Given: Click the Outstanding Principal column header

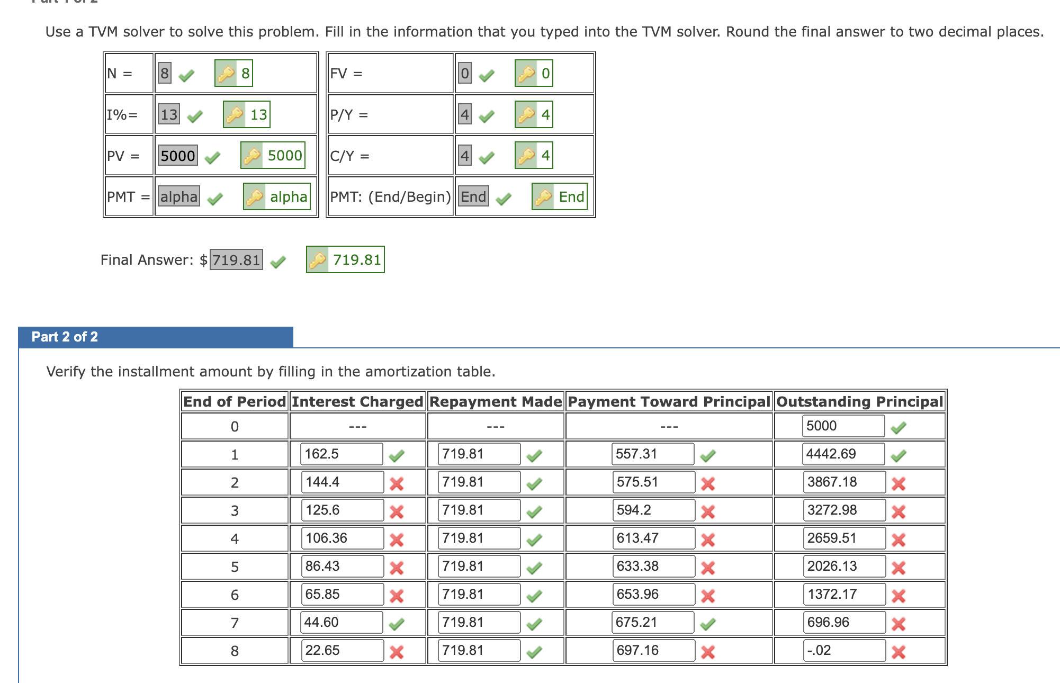Looking at the screenshot, I should [x=860, y=401].
